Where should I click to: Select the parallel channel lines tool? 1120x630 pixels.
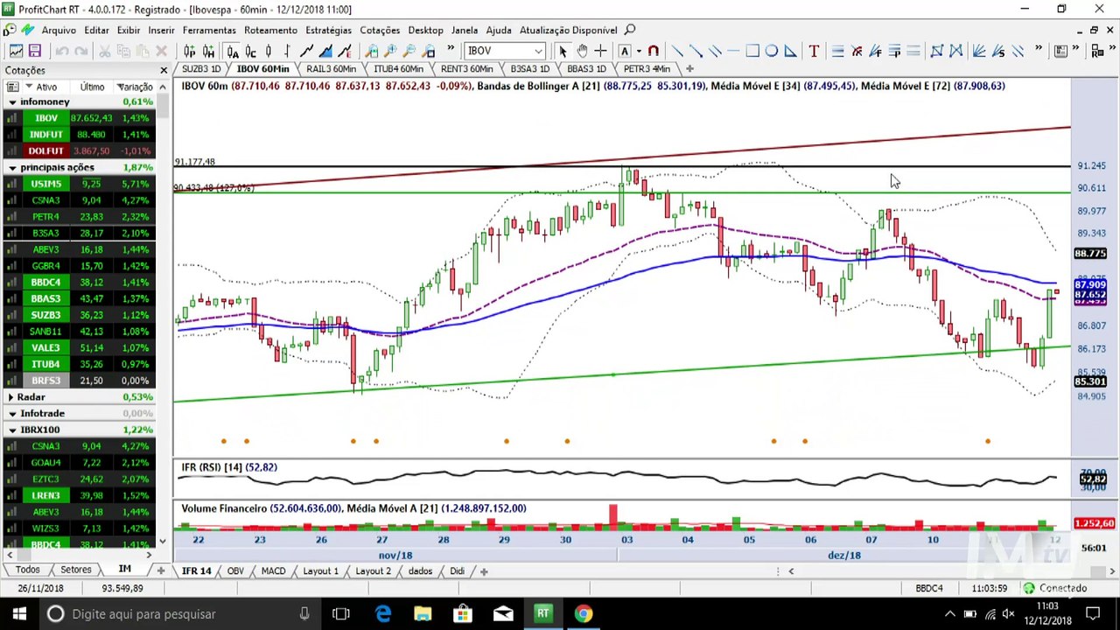[714, 51]
